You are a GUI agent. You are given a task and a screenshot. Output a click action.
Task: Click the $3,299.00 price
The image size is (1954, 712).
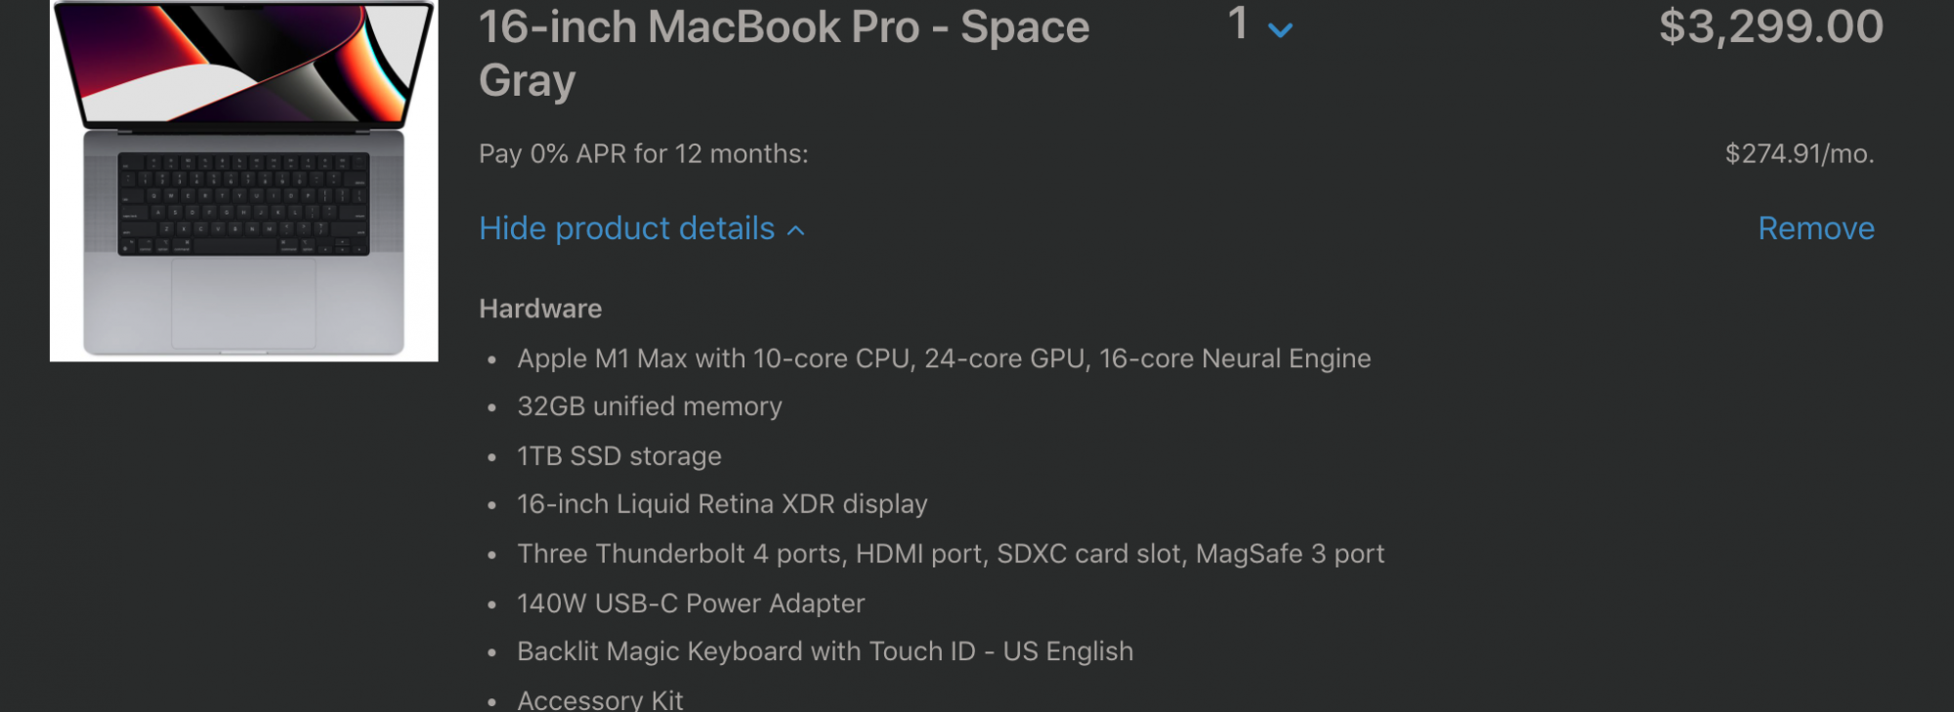tap(1770, 26)
